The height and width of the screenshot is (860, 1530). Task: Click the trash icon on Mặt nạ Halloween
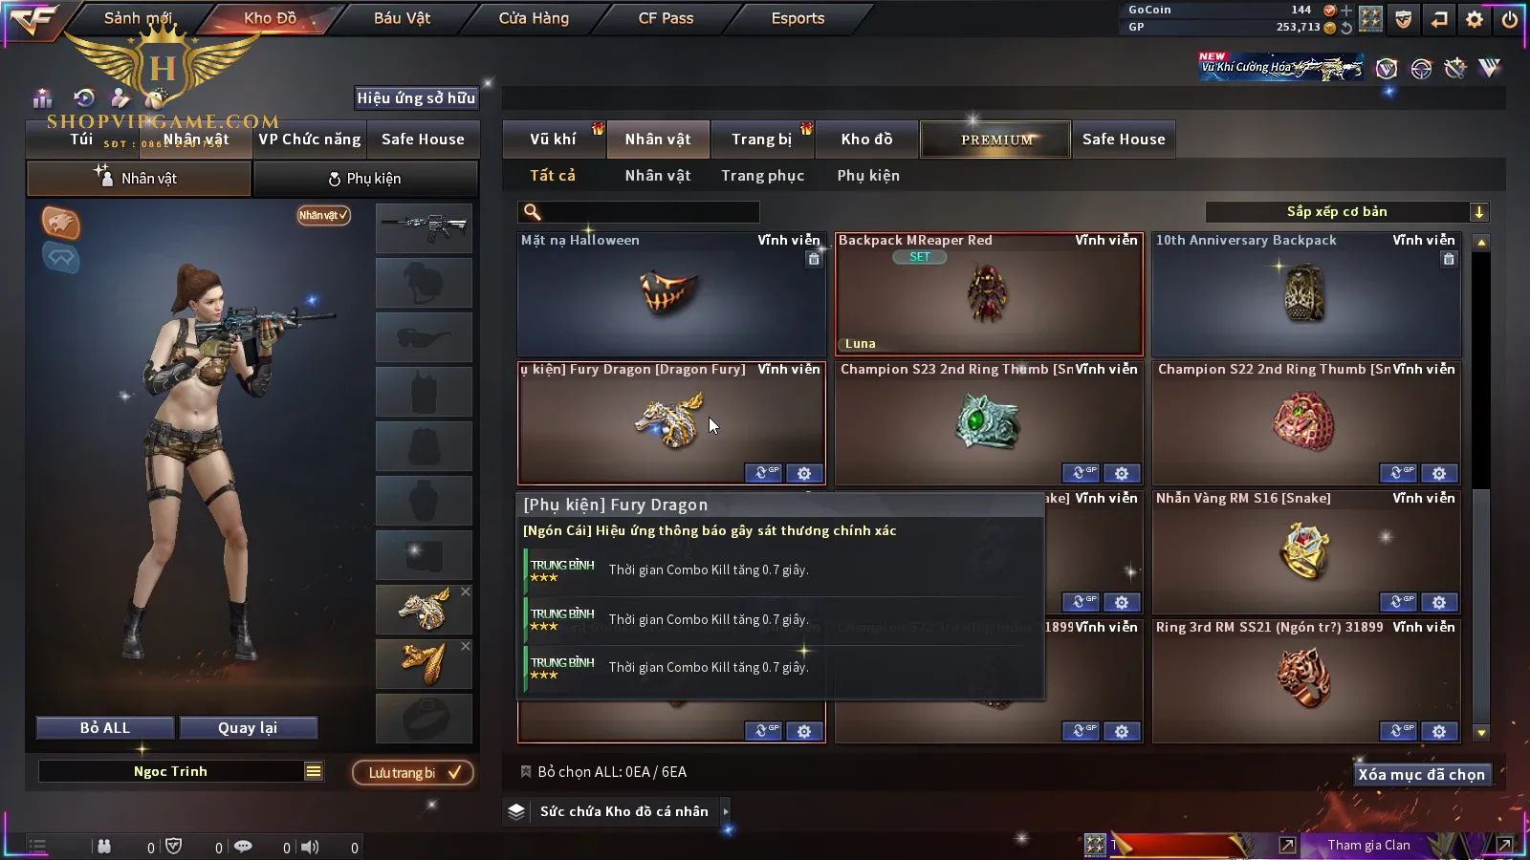click(814, 259)
